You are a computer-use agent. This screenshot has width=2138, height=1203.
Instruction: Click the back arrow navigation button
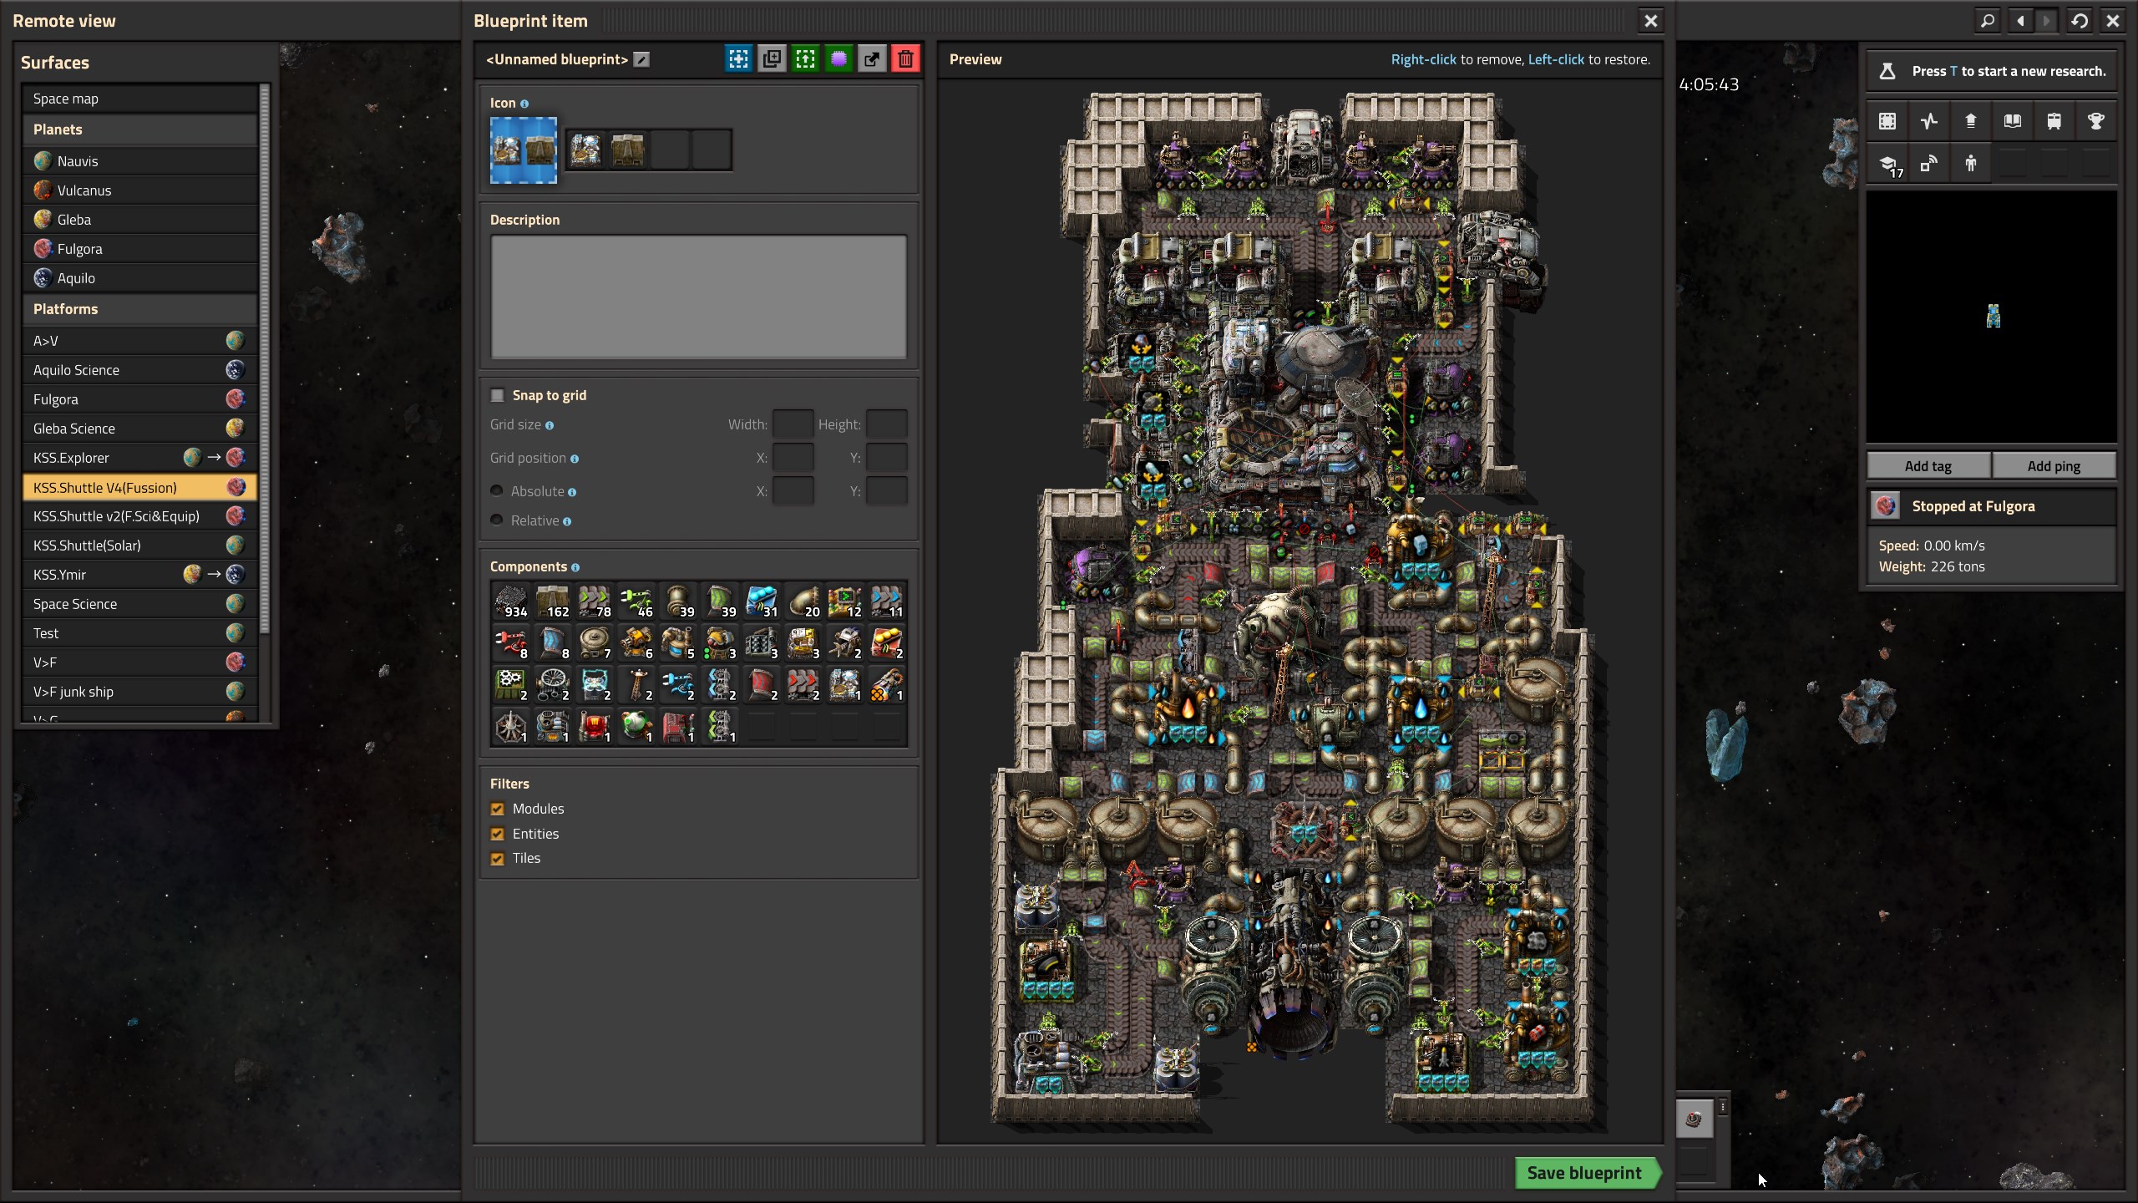pyautogui.click(x=2020, y=21)
